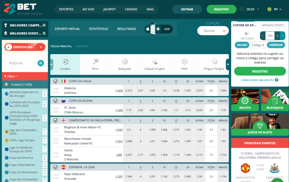
Task: Open the BR language dropdown
Action: 278,9
